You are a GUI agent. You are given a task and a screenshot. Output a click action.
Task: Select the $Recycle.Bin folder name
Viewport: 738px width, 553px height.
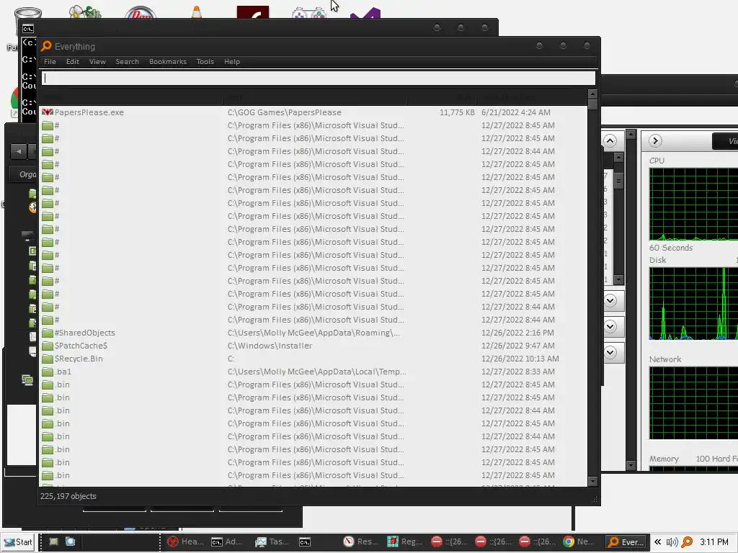point(79,359)
